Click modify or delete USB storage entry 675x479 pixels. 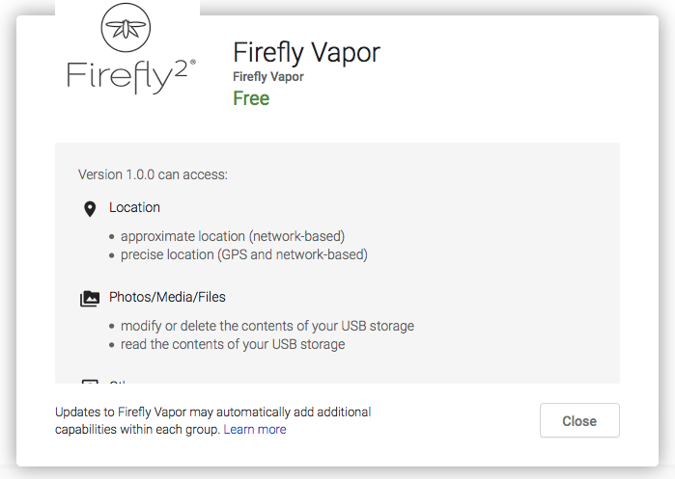coord(267,326)
